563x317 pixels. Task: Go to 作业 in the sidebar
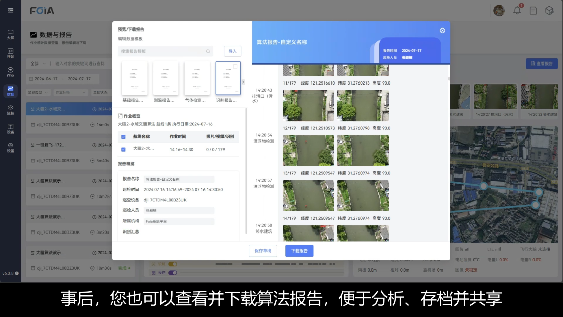pos(11,72)
